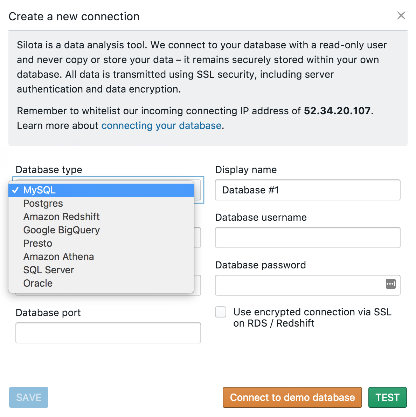Focus the Database port input field
The width and height of the screenshot is (416, 417).
(108, 333)
